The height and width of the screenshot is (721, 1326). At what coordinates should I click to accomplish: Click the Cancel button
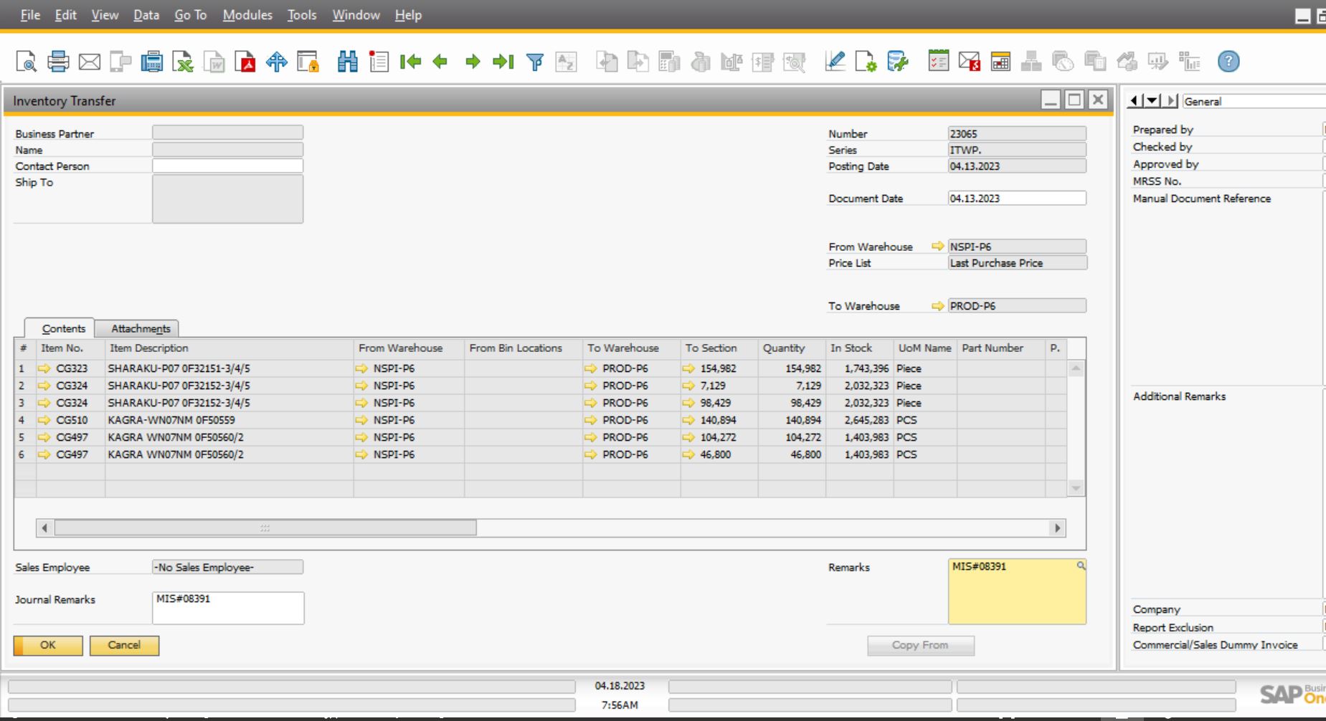[124, 645]
